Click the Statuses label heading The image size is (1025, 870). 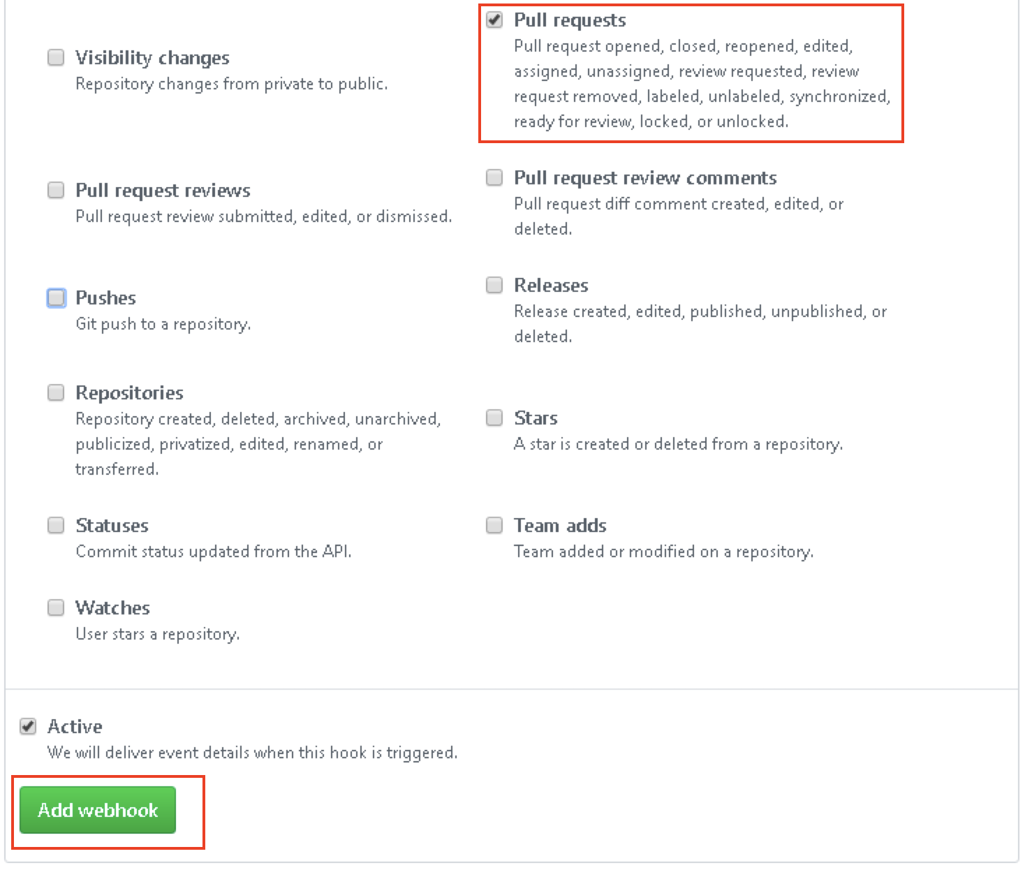point(112,526)
